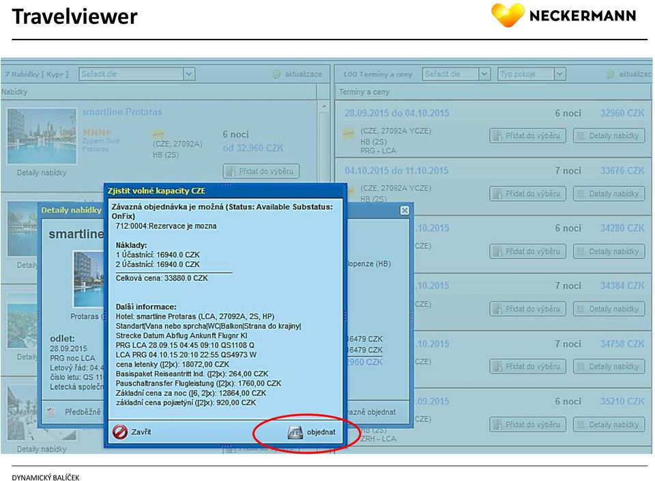Click the Termíny a ceny column header

(493, 92)
